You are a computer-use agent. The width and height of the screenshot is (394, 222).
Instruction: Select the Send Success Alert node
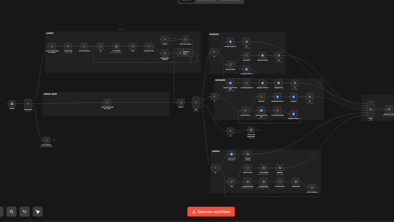(389, 109)
